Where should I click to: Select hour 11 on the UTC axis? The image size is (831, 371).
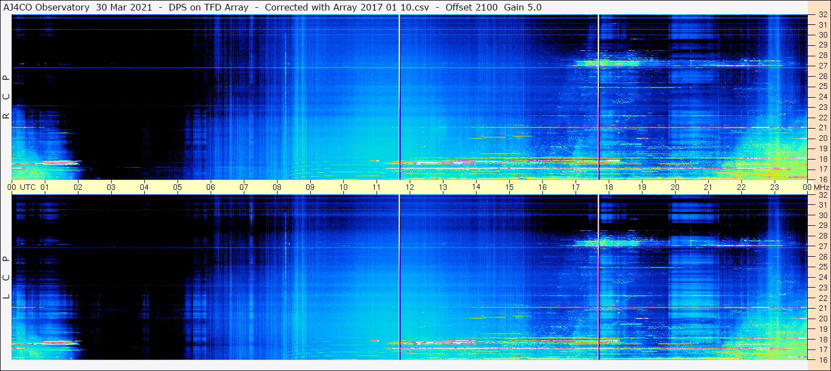pos(377,187)
